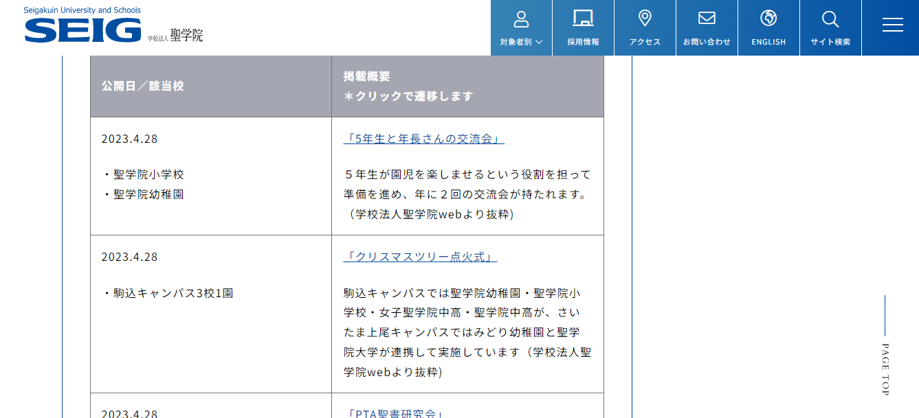Click the 駒込キャンパス3校1園 entry
The height and width of the screenshot is (418, 919).
(x=173, y=293)
